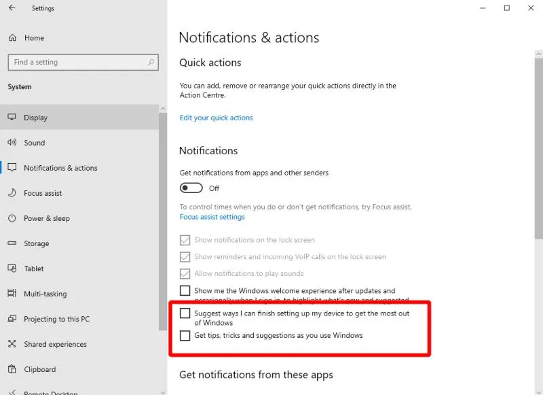
Task: Toggle Show reminders and incoming VoIP calls checkbox
Action: tap(185, 256)
